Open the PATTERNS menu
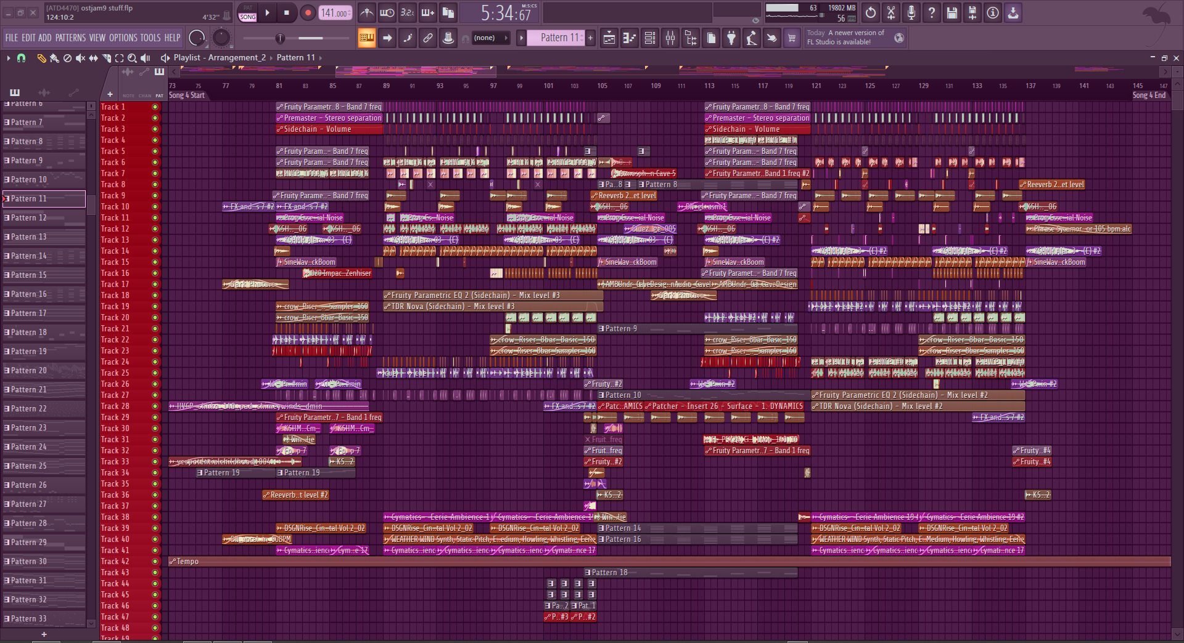The height and width of the screenshot is (643, 1184). point(70,38)
